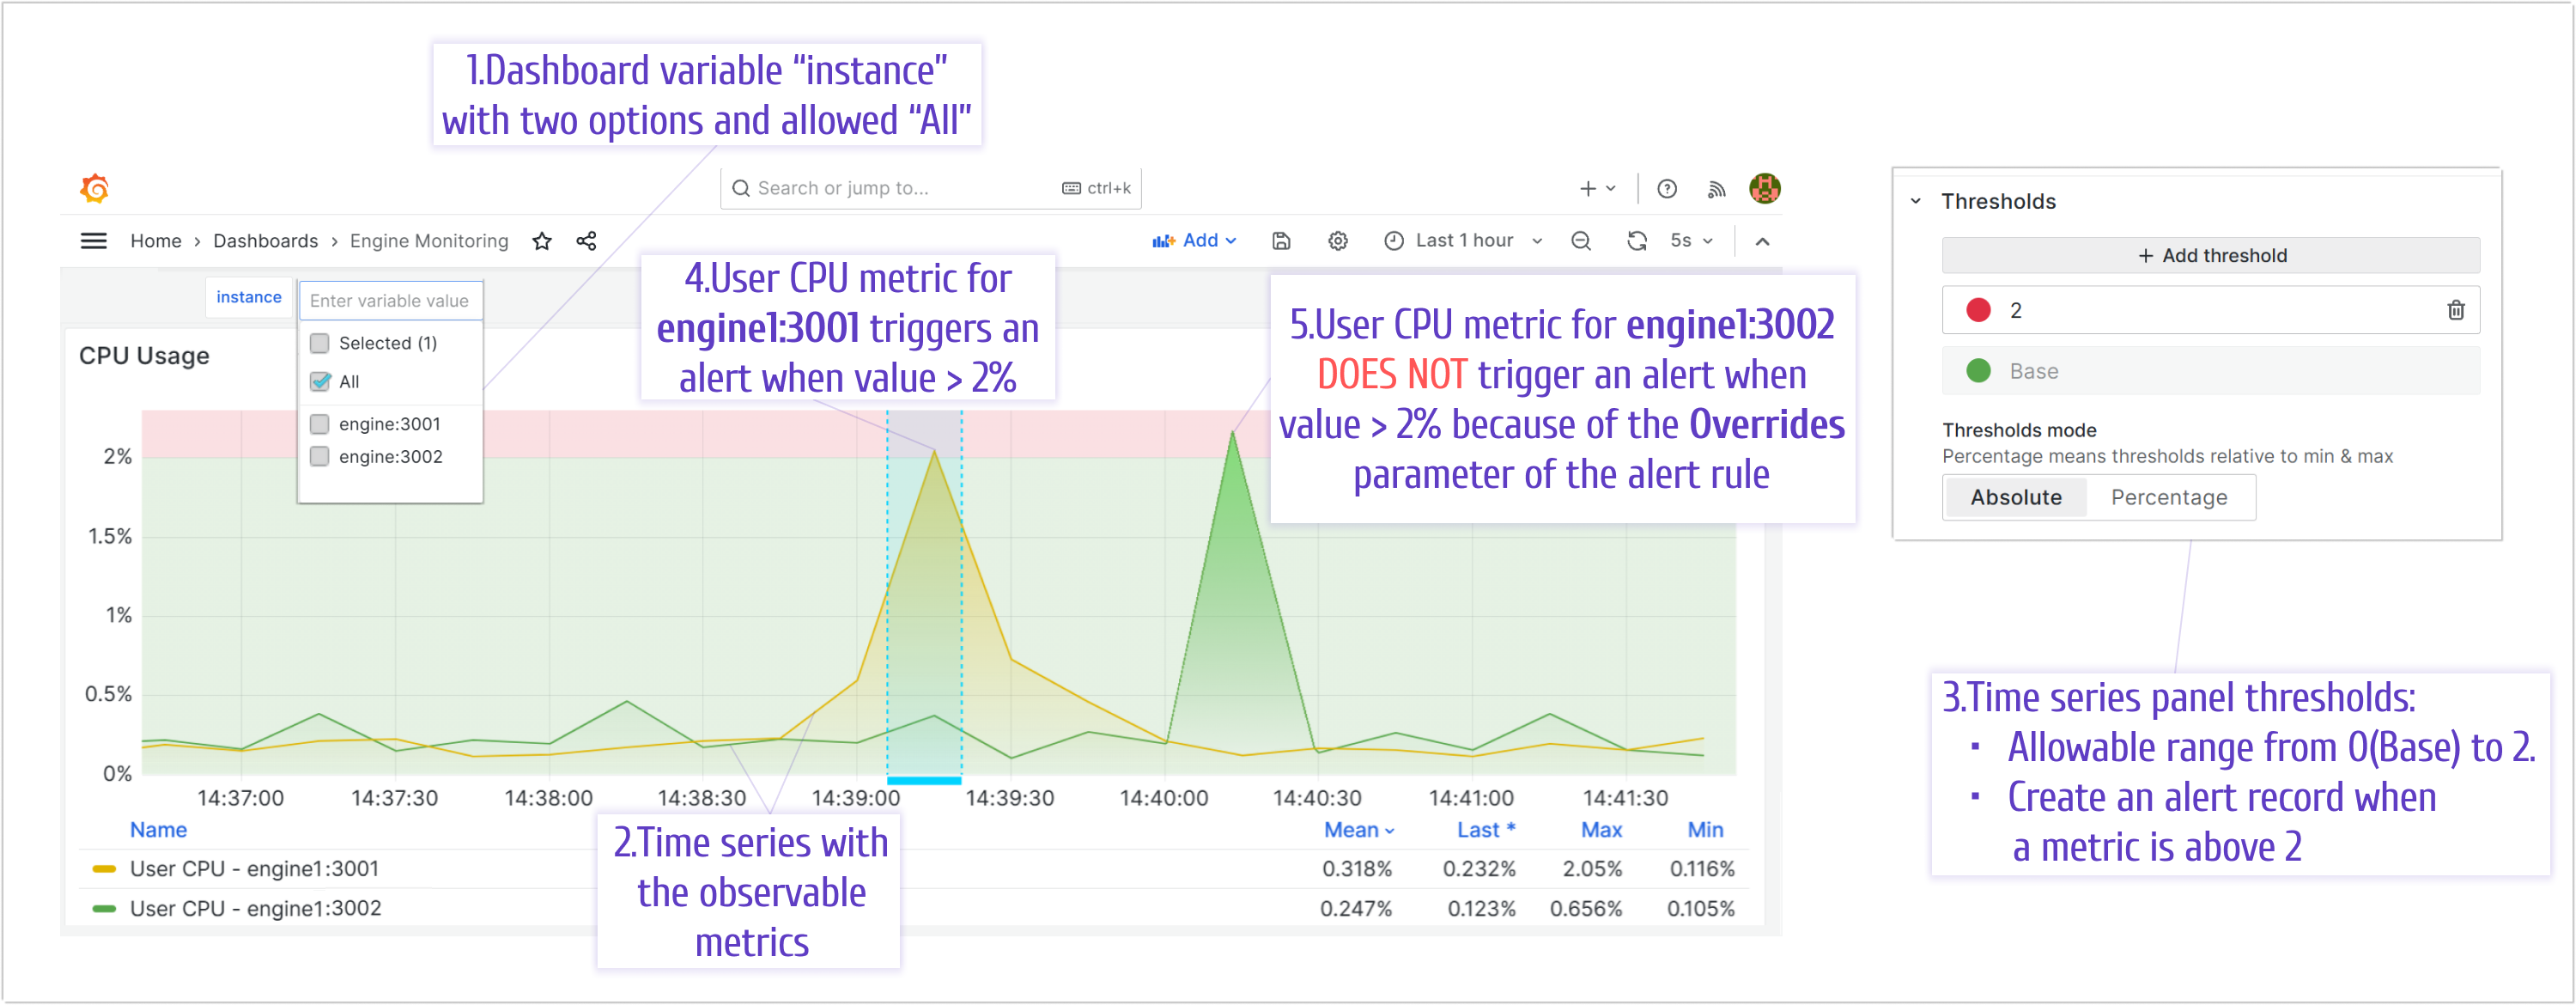
Task: Click the Grafana logo icon
Action: click(x=95, y=188)
